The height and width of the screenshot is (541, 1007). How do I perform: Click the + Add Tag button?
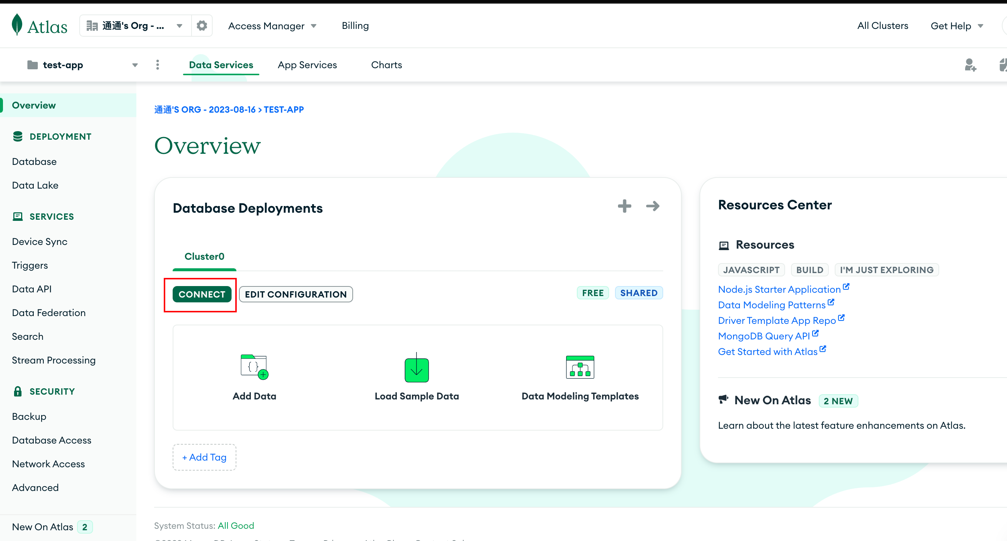(204, 457)
